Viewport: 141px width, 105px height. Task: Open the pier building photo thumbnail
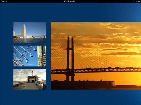click(x=29, y=79)
